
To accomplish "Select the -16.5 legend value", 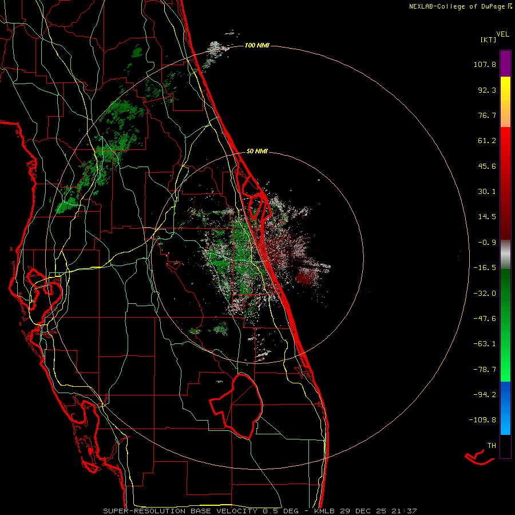I will coord(485,268).
